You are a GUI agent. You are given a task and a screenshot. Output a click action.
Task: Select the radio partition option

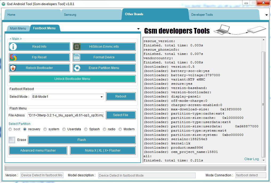click(x=104, y=129)
